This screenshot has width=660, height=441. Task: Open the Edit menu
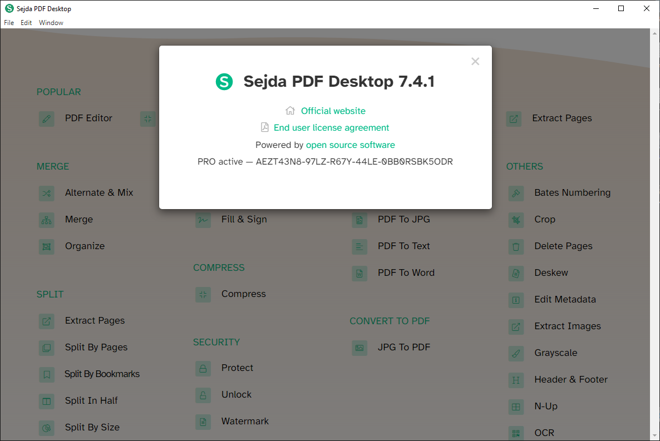(x=26, y=23)
